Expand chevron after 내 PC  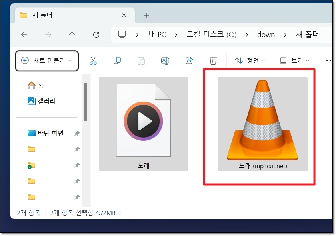click(176, 35)
